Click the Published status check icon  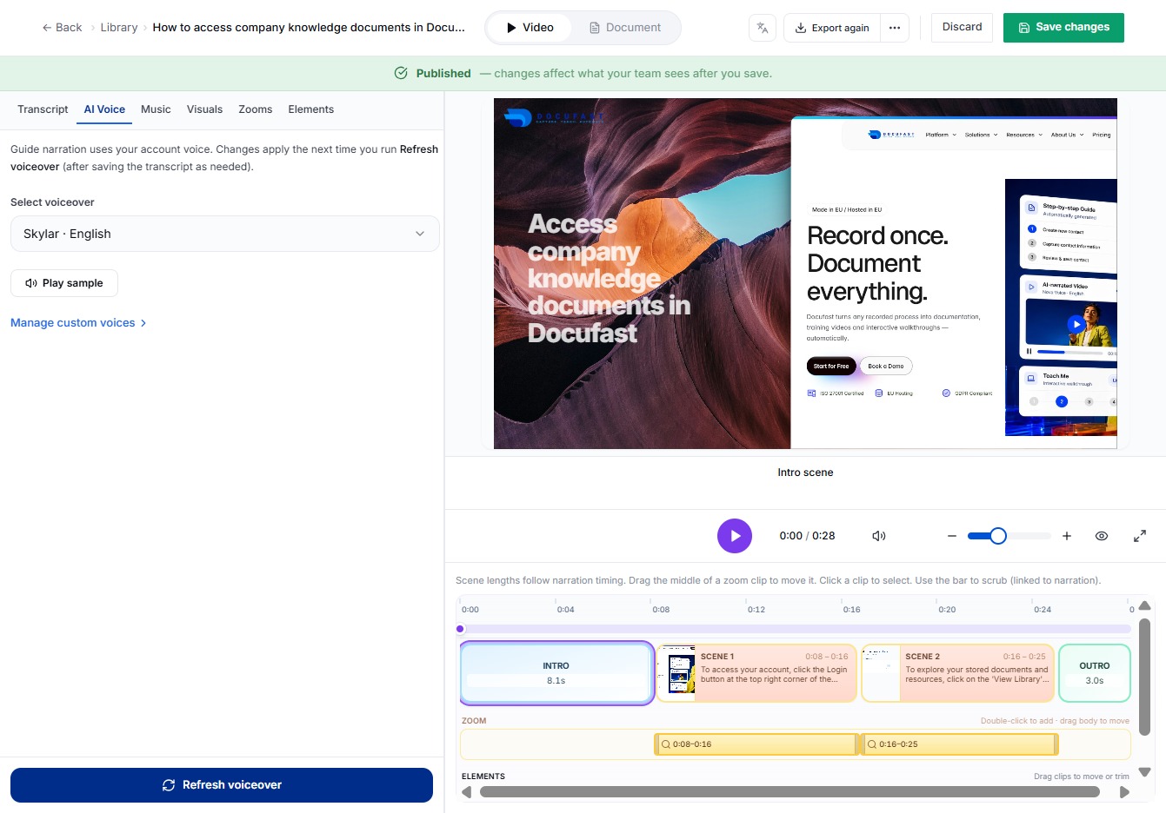401,74
